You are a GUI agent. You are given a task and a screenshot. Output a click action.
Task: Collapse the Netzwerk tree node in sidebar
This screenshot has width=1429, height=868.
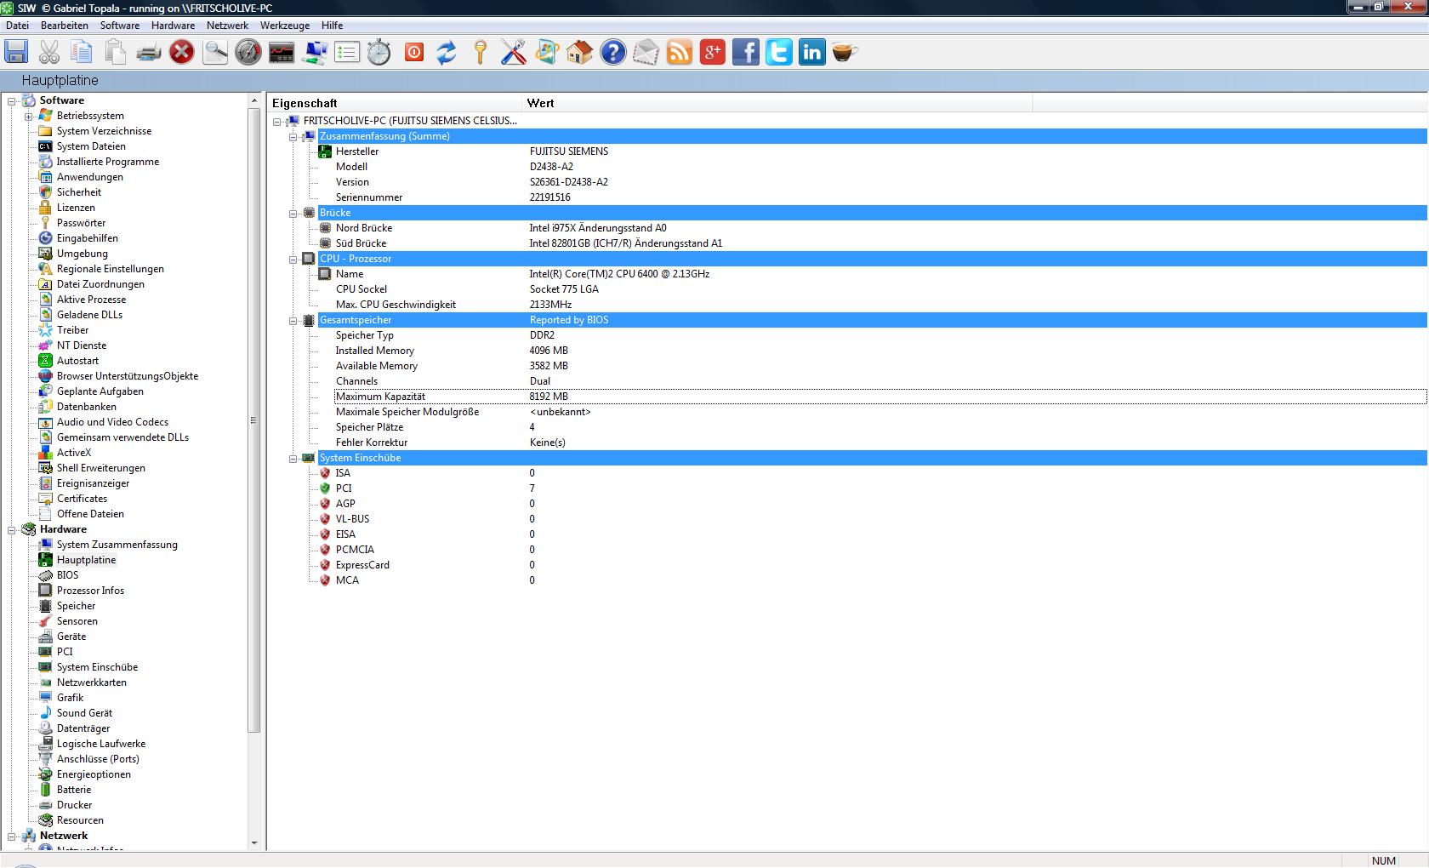click(x=12, y=836)
